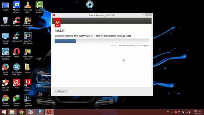Open Google Chrome desktop shortcut
The height and width of the screenshot is (115, 204).
click(x=5, y=101)
